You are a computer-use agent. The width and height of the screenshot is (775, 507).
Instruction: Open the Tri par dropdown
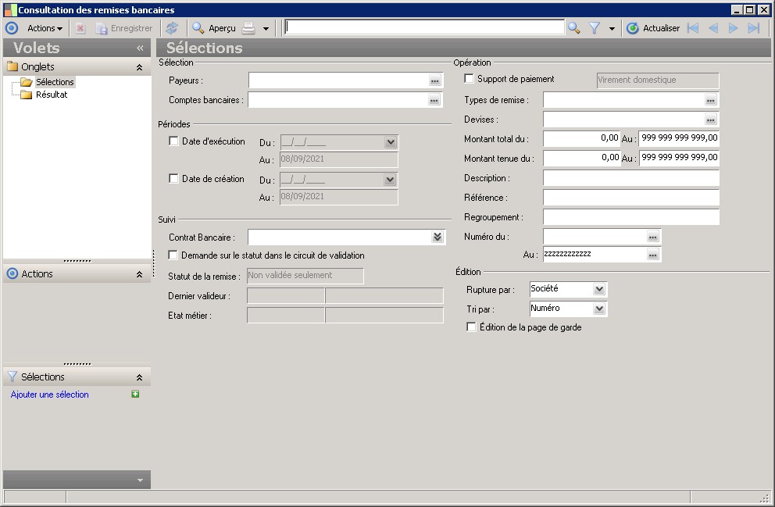[599, 309]
